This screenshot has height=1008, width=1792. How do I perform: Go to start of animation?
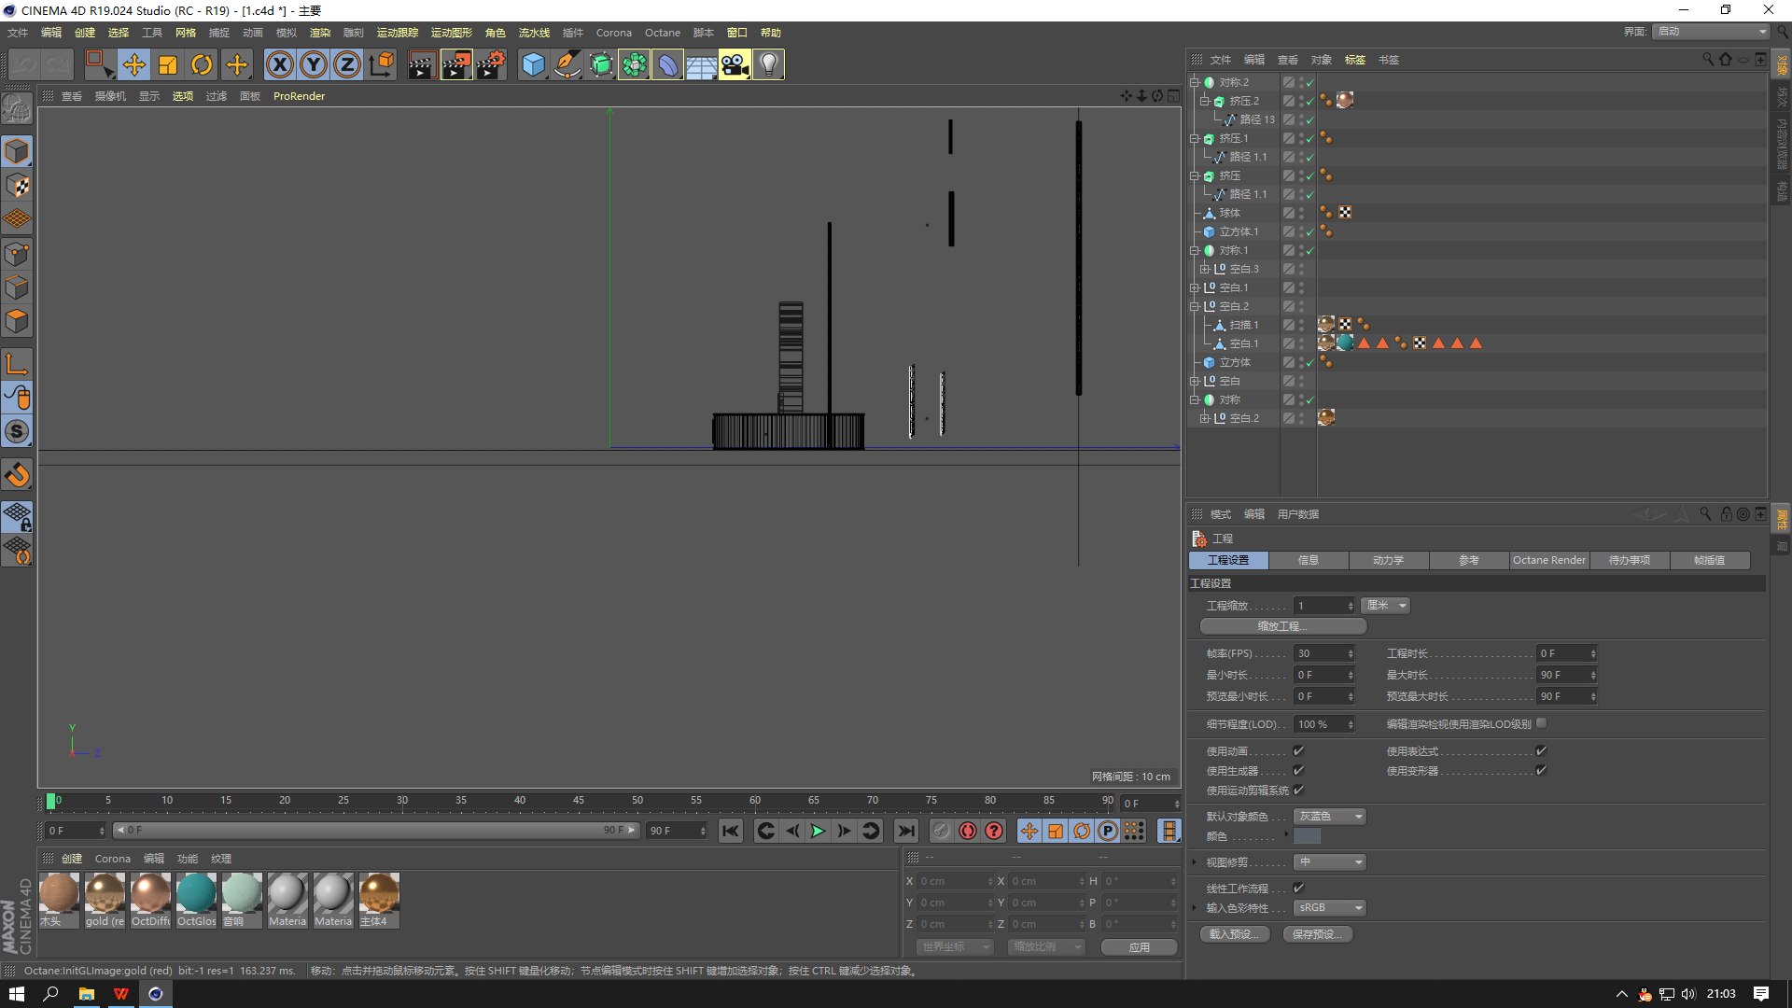(x=731, y=831)
